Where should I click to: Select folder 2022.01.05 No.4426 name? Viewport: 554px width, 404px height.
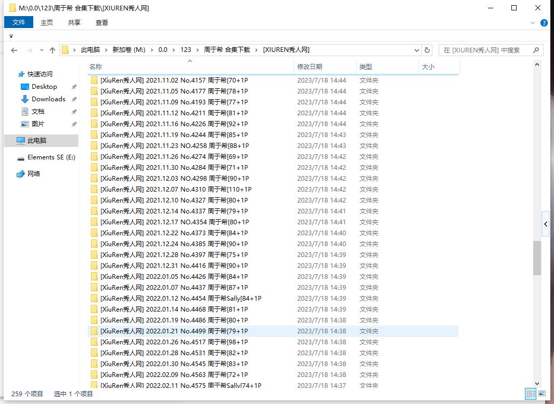pyautogui.click(x=174, y=276)
